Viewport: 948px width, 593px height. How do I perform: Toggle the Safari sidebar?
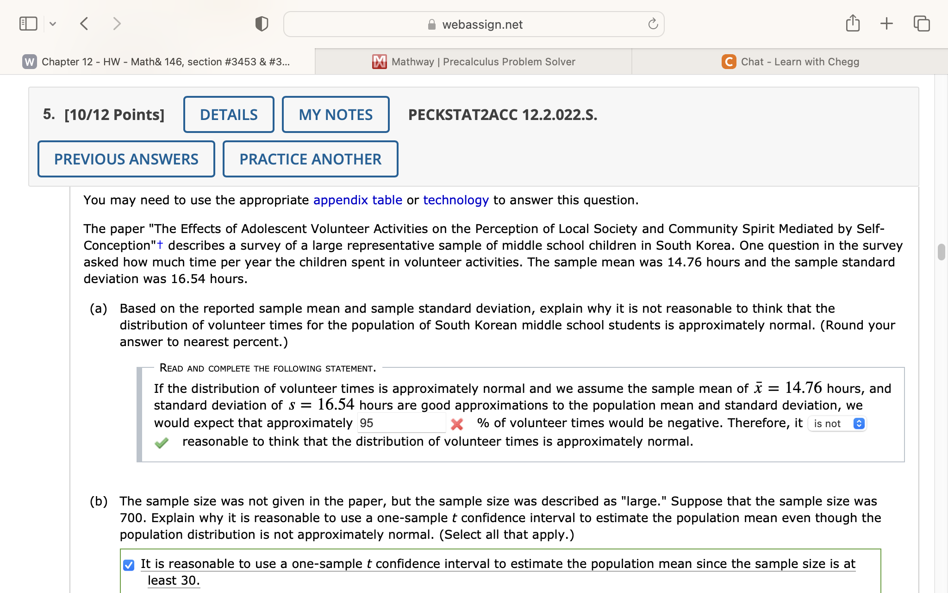pos(28,23)
